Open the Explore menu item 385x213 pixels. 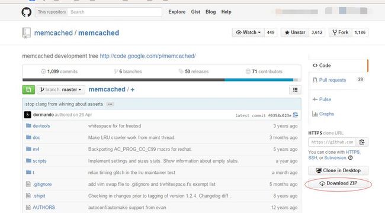[x=177, y=12]
